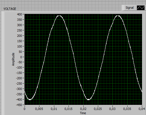146x115 pixels.
Task: Click the -450 value on amplitude scale
Action: tap(19, 105)
